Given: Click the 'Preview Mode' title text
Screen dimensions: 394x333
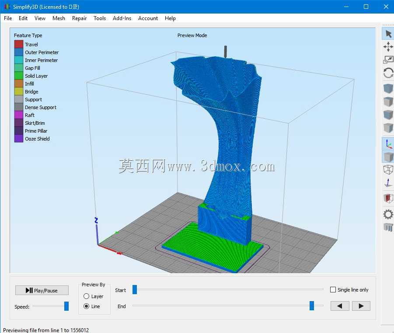Looking at the screenshot, I should click(192, 35).
